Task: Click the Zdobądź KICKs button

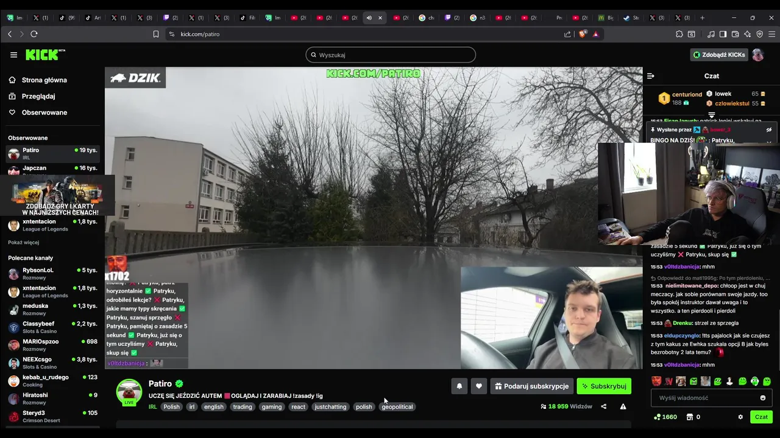Action: pyautogui.click(x=719, y=55)
